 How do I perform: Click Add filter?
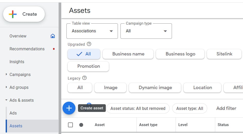pos(226,108)
